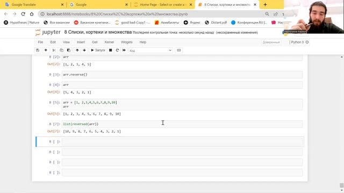This screenshot has width=344, height=193.
Task: Click the list(reversed(arr)) code cell
Action: pyautogui.click(x=182, y=124)
